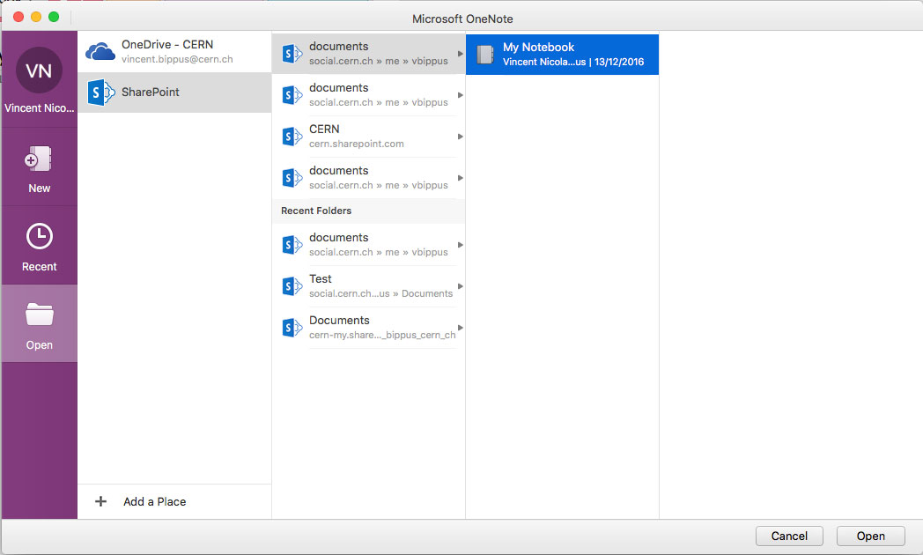Open the CERN sharepoint folder row

click(x=368, y=137)
